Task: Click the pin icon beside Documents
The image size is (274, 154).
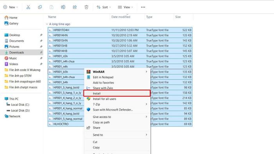Action: (x=41, y=41)
